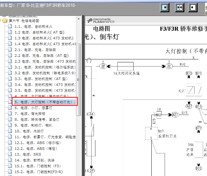Open 12.1、电源、ABS (德尔福)
This screenshot has height=176, width=207.
point(38,143)
